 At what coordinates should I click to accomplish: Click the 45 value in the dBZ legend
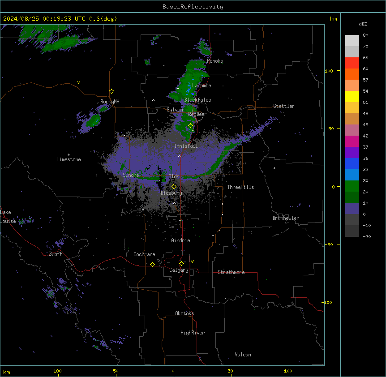click(365, 125)
